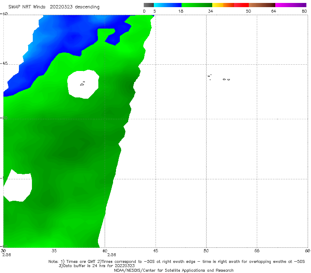Click the colorbar label "34"
Viewport: 311px width, 273px height.
click(211, 11)
